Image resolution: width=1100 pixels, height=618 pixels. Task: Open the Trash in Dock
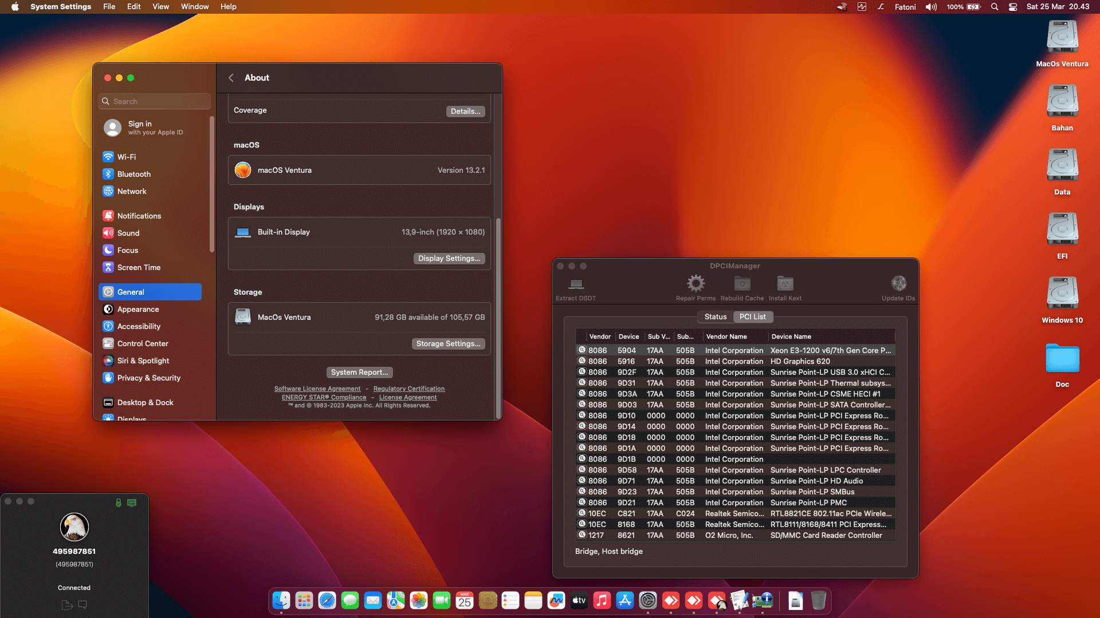(x=819, y=600)
